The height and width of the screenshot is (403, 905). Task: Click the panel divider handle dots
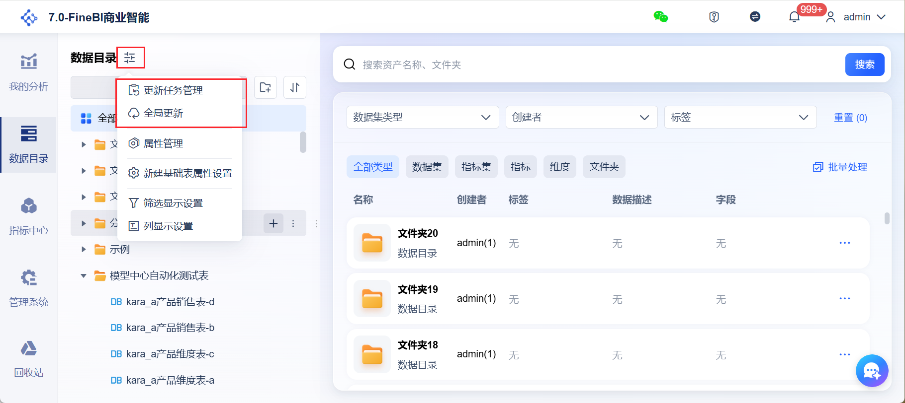coord(316,224)
